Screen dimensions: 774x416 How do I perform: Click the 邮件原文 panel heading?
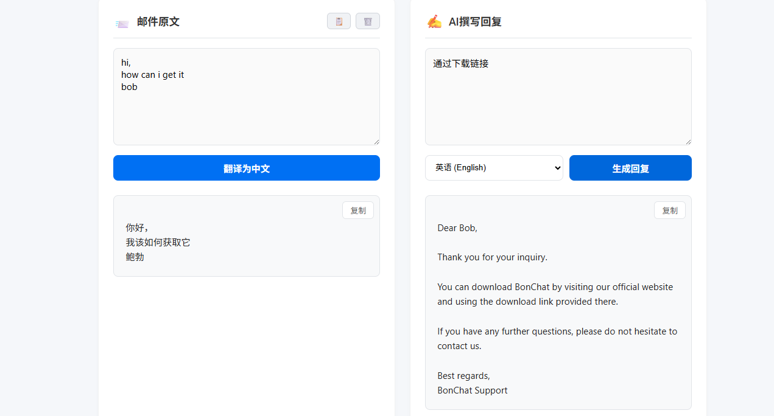click(x=158, y=22)
